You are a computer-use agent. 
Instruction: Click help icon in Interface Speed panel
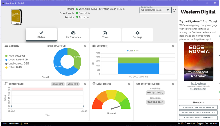[173, 84]
